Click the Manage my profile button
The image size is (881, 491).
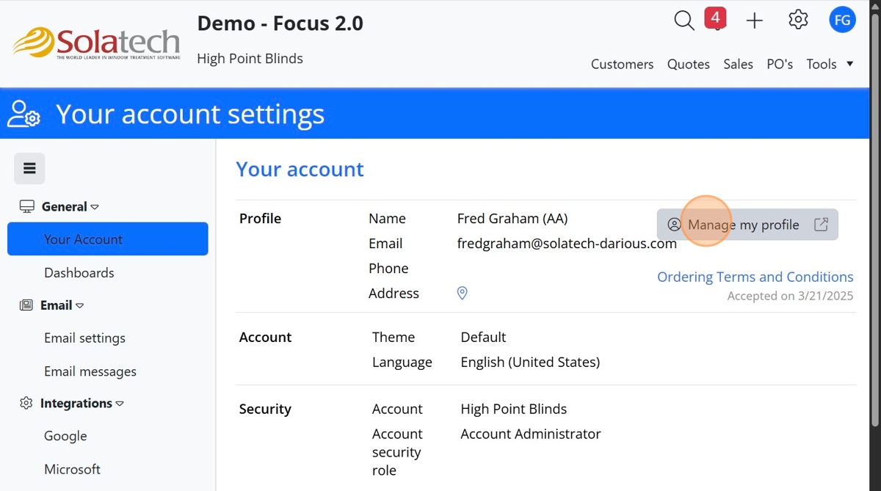click(747, 225)
